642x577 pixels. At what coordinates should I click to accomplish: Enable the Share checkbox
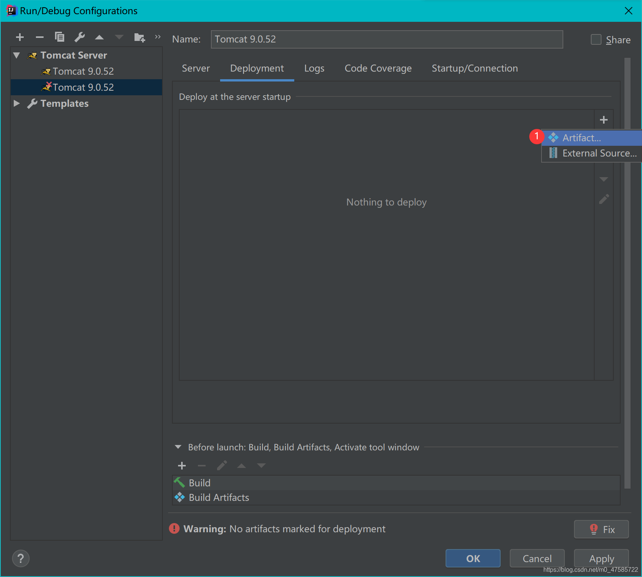pyautogui.click(x=596, y=39)
